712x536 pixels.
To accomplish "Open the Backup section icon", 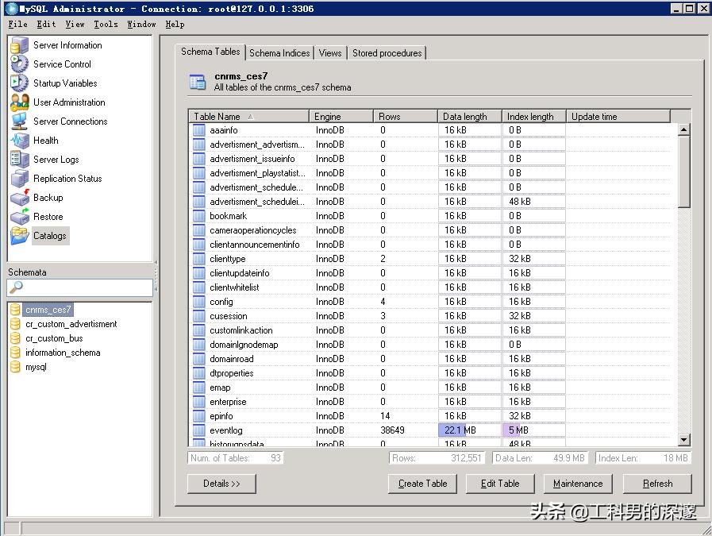I will click(x=20, y=198).
